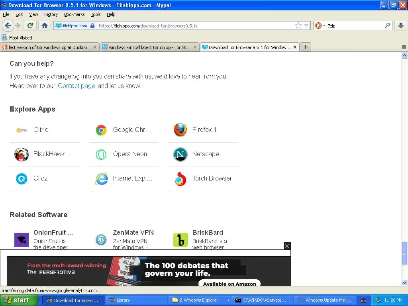Open the ZenMate VPN title link
Image resolution: width=408 pixels, height=306 pixels.
133,232
